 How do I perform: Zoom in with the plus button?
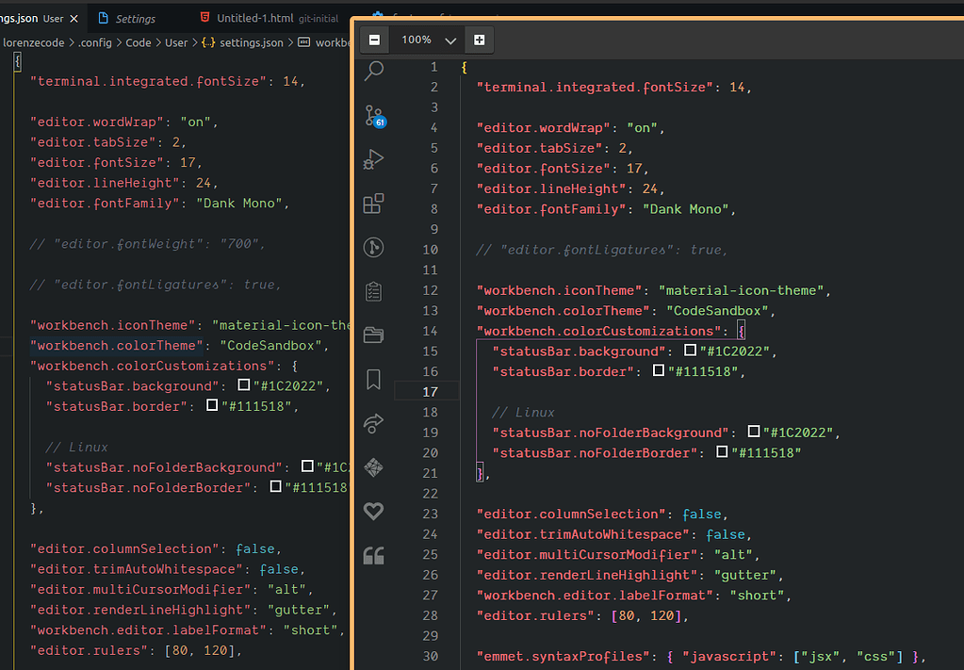pos(479,40)
